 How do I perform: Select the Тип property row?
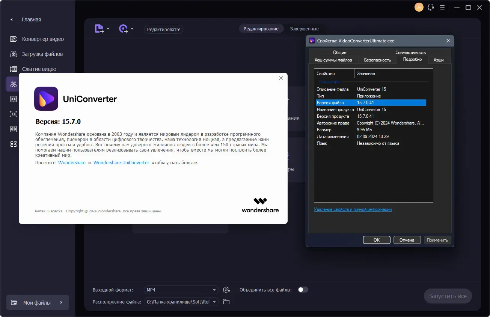coord(370,96)
